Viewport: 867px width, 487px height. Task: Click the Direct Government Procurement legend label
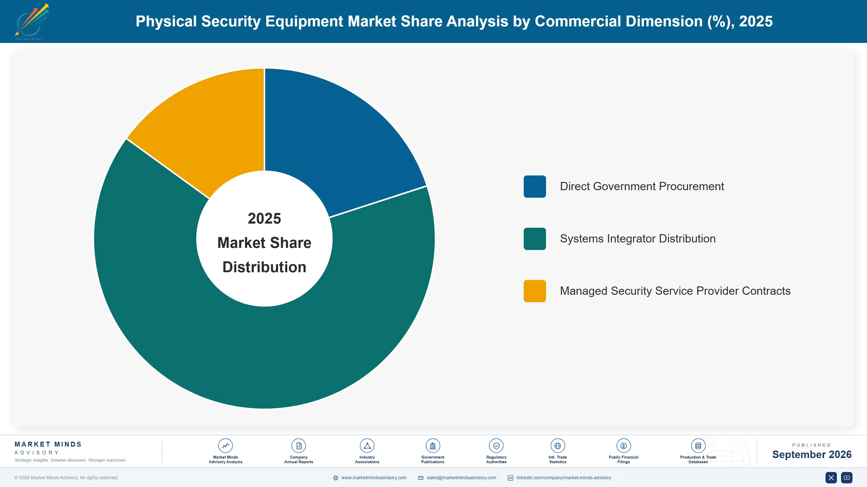642,186
